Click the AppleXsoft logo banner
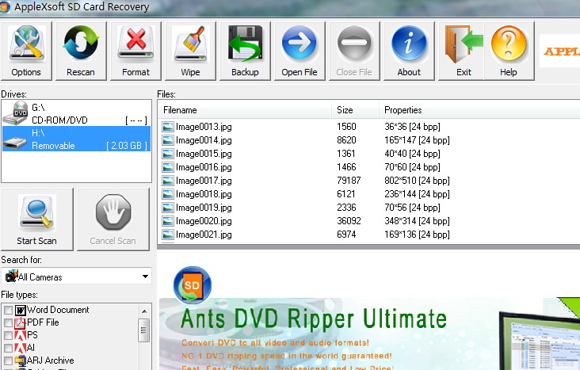This screenshot has width=580, height=370. pyautogui.click(x=559, y=51)
